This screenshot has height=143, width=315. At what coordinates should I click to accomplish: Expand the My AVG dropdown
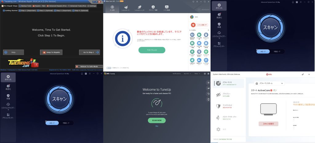(186, 74)
